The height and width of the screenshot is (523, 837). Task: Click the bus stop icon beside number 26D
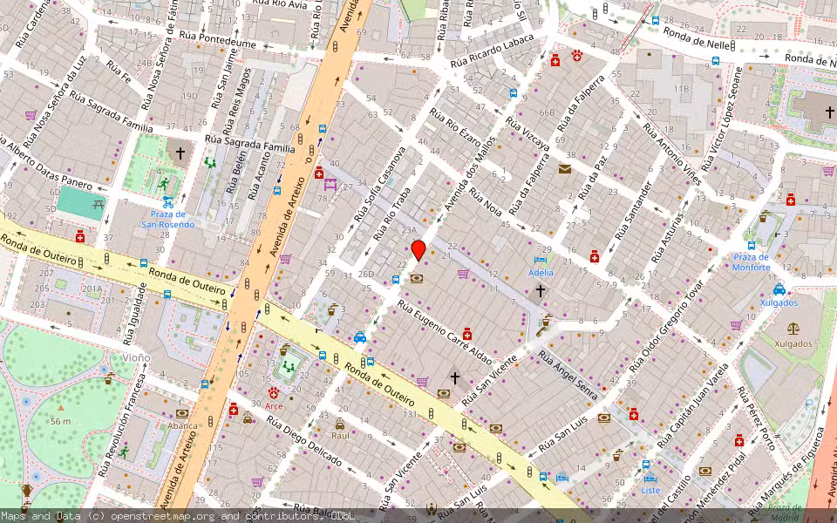[396, 279]
